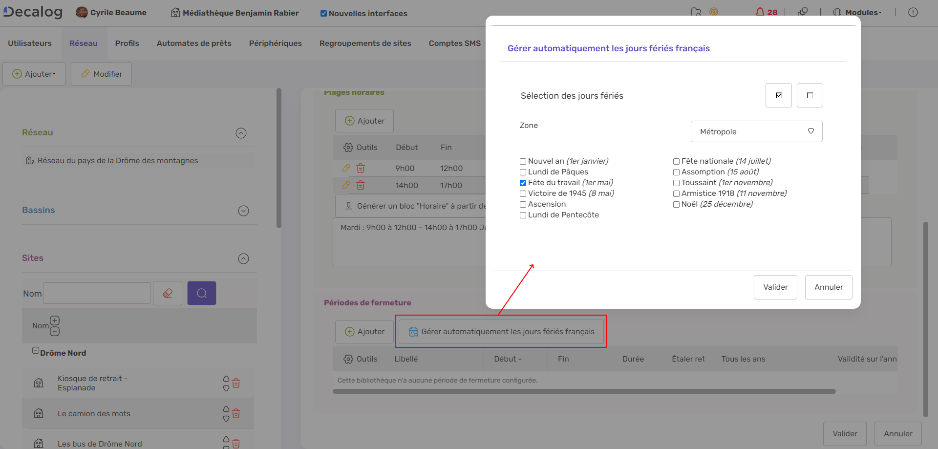Clear the site name filter with eraser

pyautogui.click(x=168, y=293)
